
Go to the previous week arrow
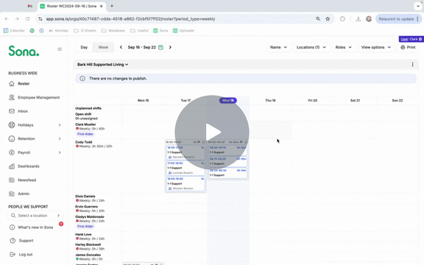tap(121, 47)
